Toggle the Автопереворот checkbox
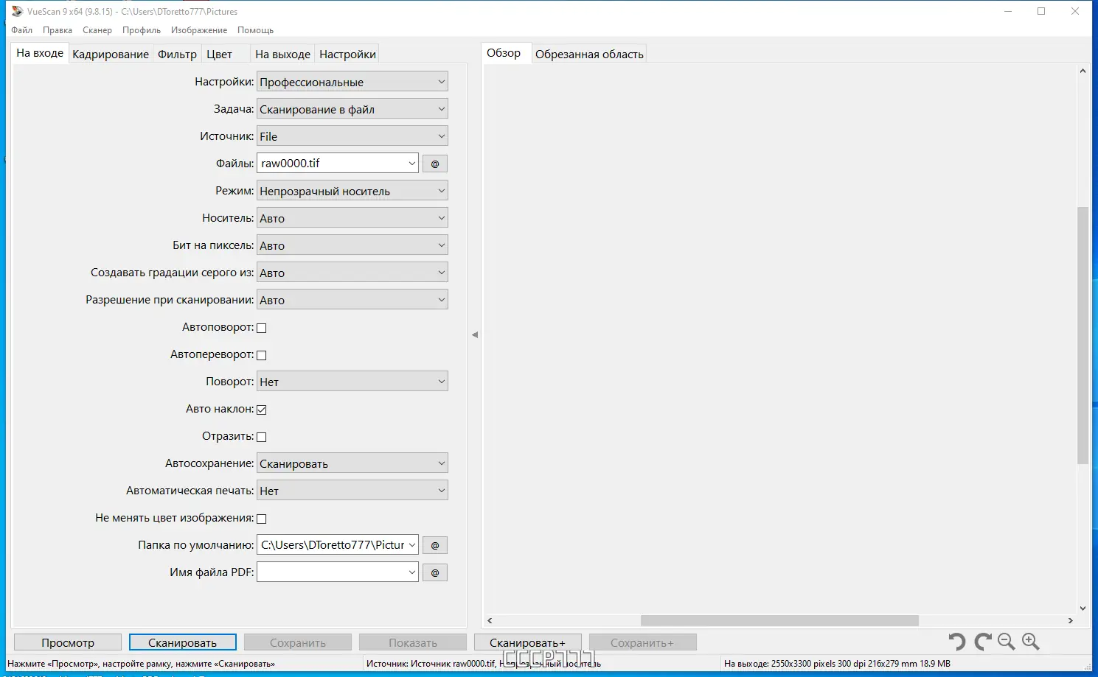 pyautogui.click(x=261, y=355)
